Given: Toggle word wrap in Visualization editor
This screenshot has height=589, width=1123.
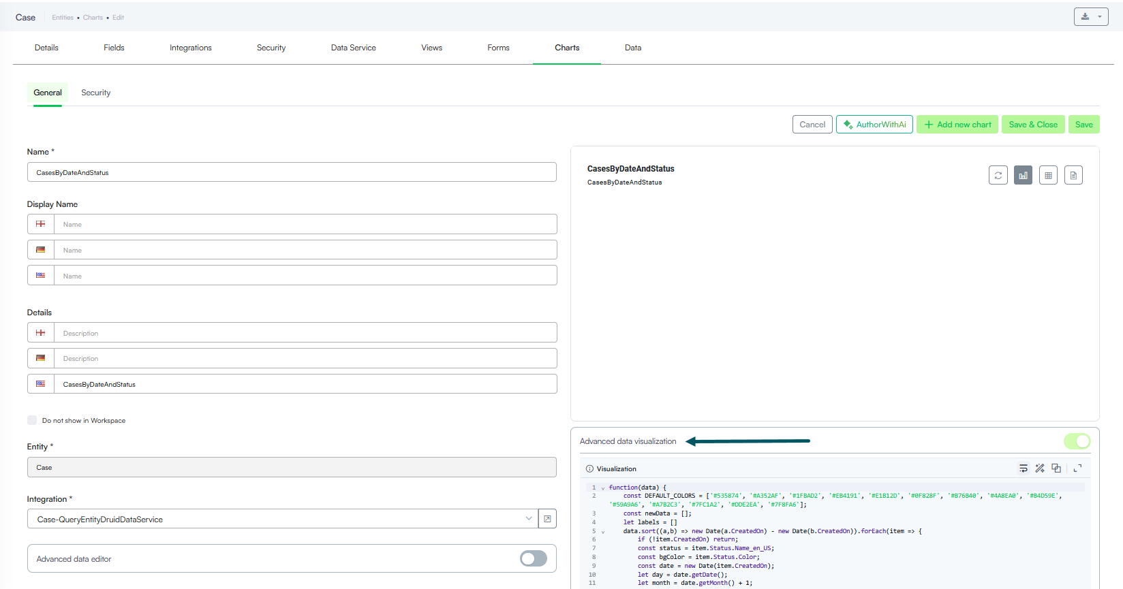Looking at the screenshot, I should (x=1023, y=468).
